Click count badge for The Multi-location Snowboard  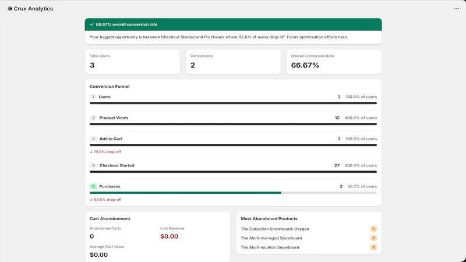click(373, 247)
